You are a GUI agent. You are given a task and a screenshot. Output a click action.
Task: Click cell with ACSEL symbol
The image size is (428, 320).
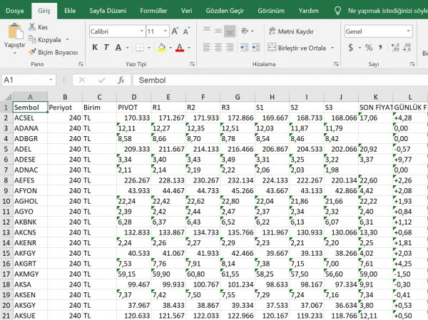(30, 118)
